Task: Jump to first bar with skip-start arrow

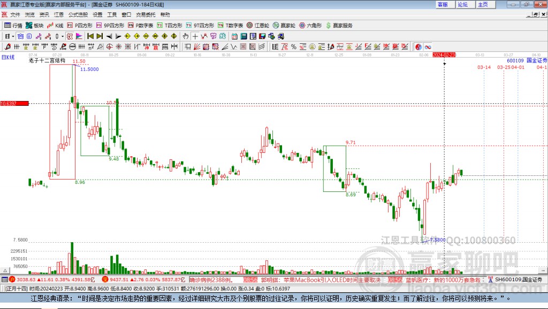Action: tap(90, 36)
